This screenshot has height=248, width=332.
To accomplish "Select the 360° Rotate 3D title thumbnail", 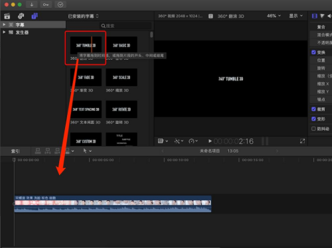I will tap(122, 109).
